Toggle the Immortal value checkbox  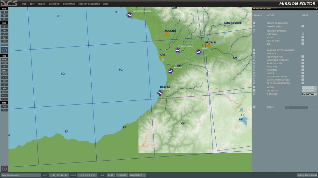click(303, 70)
